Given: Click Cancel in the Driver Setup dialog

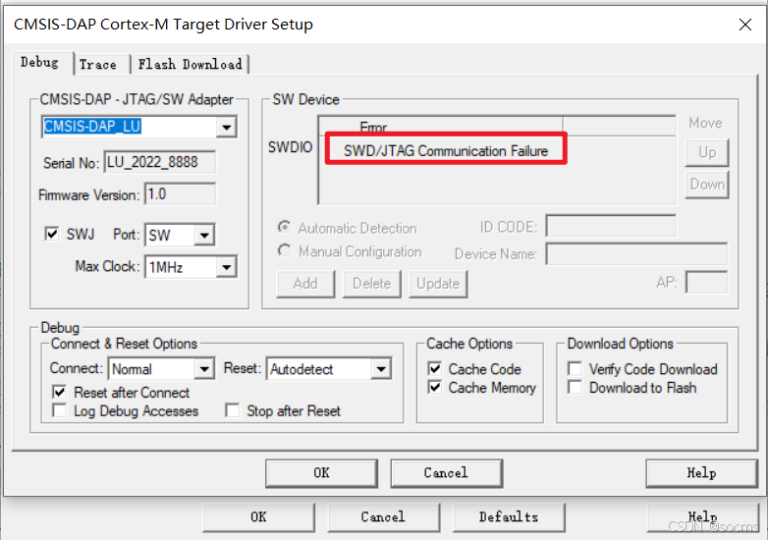Looking at the screenshot, I should pos(446,473).
